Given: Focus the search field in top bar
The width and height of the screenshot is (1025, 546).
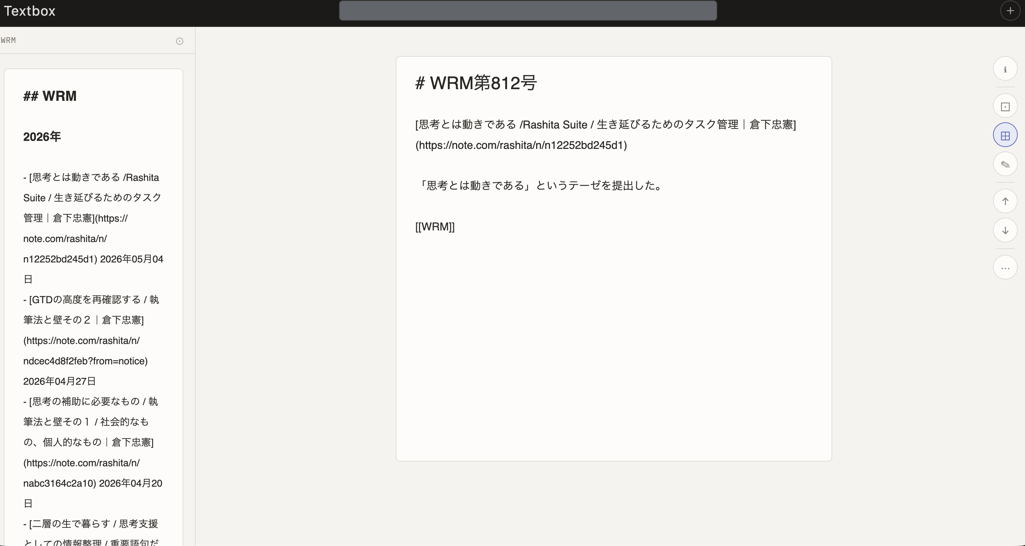Looking at the screenshot, I should [x=528, y=10].
